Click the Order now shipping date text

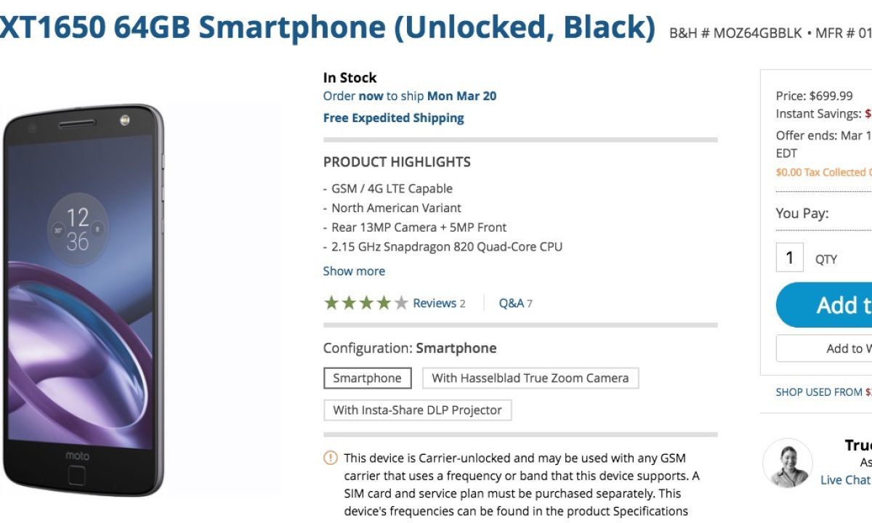pos(410,96)
